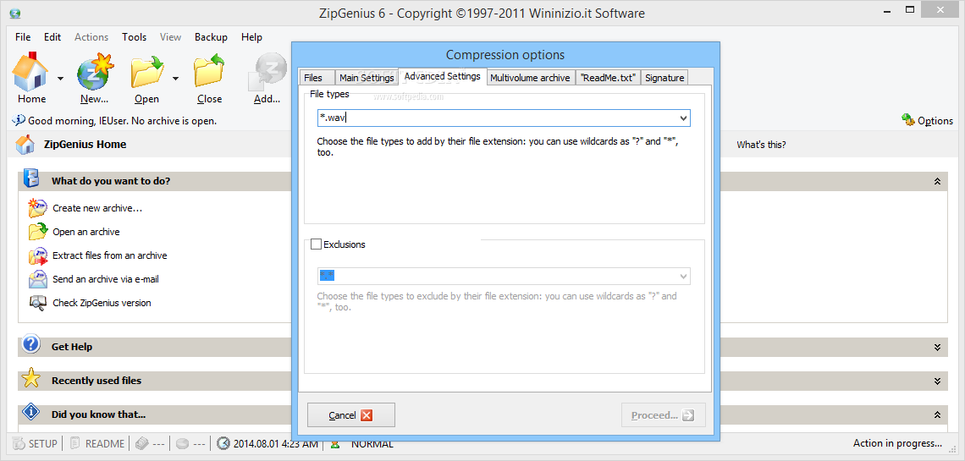Click the info icon beside Good morning
The image size is (965, 461).
[x=19, y=120]
